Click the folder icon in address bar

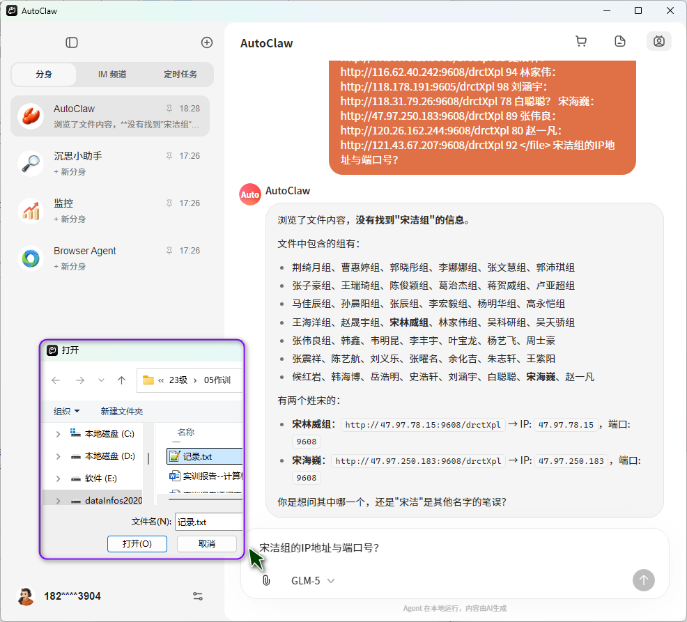click(x=148, y=380)
